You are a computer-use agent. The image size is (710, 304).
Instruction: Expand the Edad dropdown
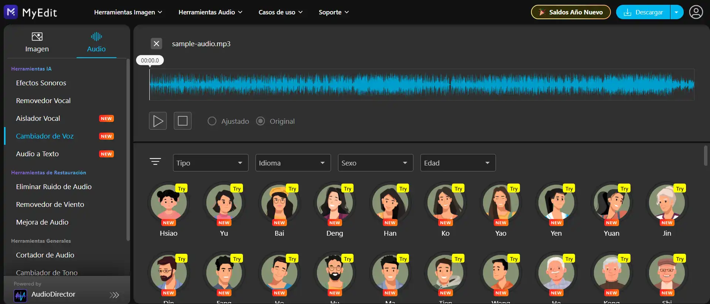[x=458, y=163]
